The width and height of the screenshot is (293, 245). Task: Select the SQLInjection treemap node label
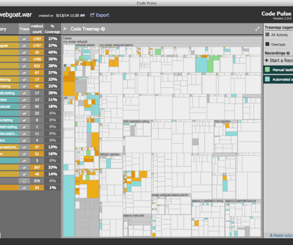(222, 122)
